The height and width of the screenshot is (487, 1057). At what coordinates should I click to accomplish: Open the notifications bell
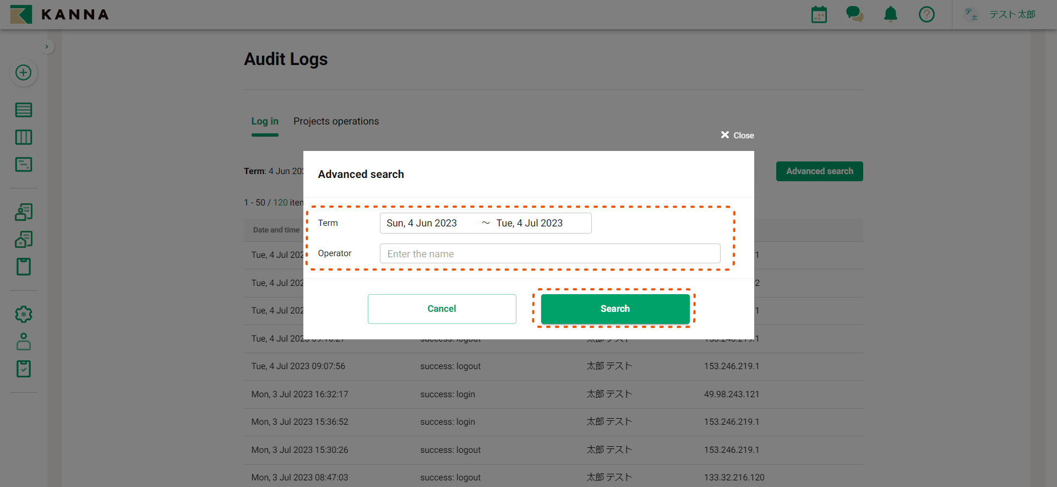[x=890, y=14]
